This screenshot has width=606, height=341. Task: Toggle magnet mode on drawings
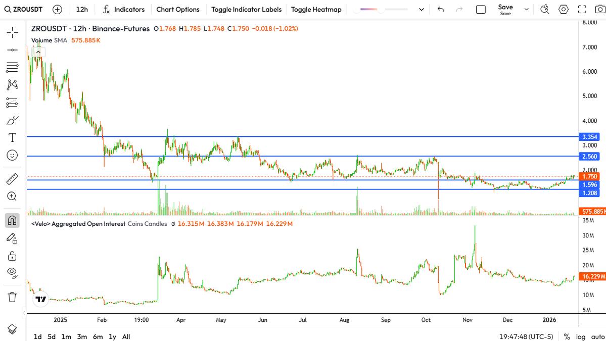click(x=13, y=220)
